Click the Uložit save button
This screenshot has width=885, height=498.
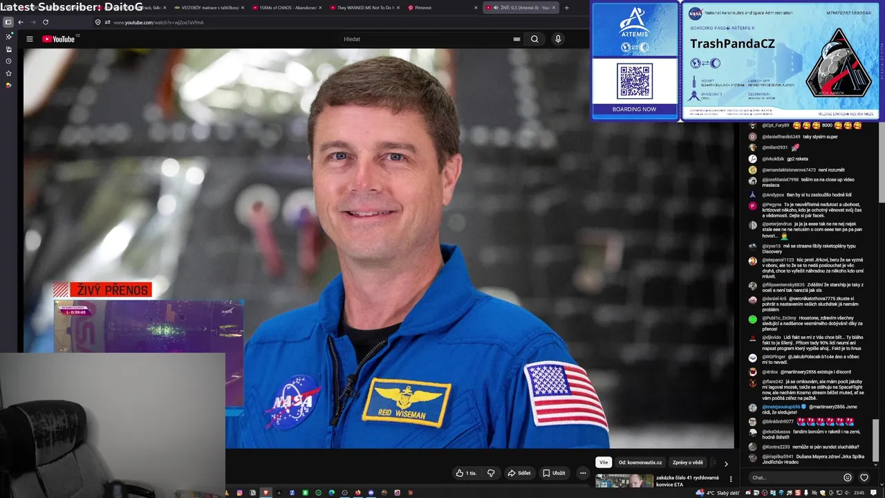554,473
